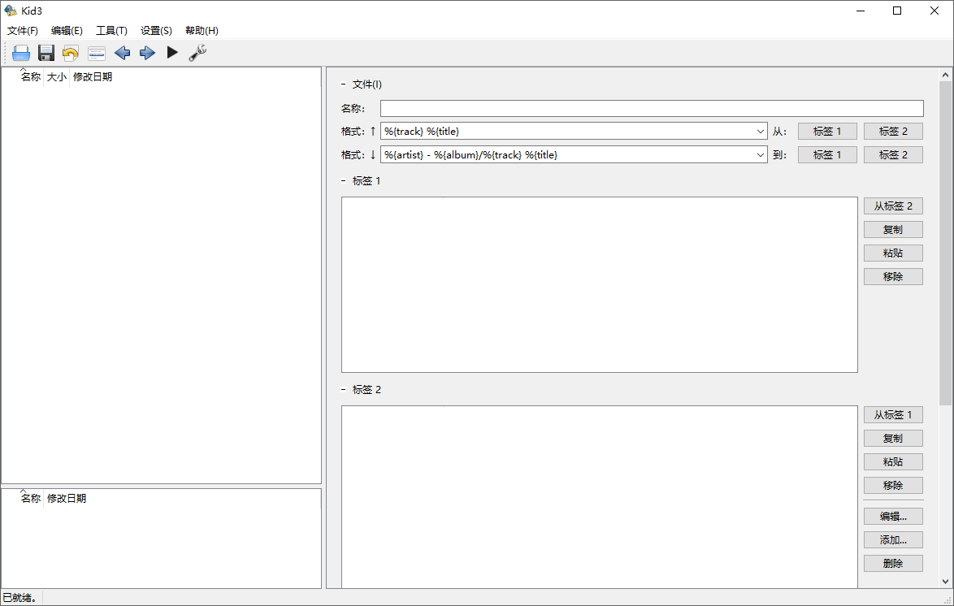The height and width of the screenshot is (606, 954).
Task: Click the up arrow beside first 格式 label
Action: tap(373, 132)
